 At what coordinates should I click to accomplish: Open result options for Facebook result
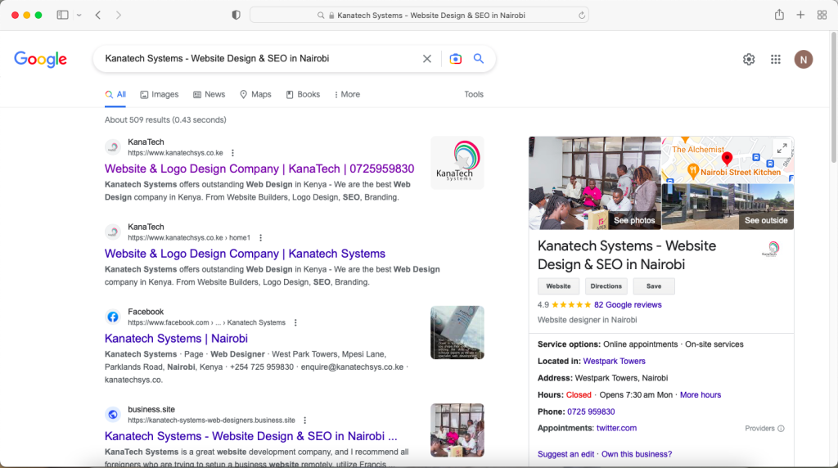pyautogui.click(x=295, y=322)
